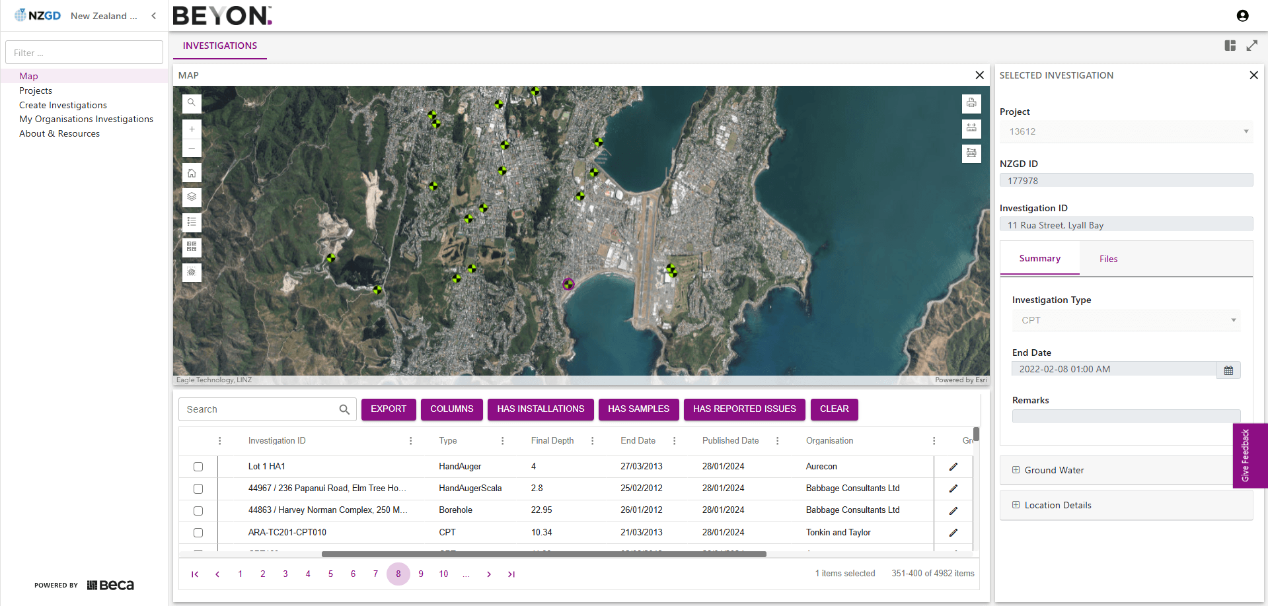The image size is (1268, 606).
Task: Toggle fullscreen with the expand icon
Action: click(x=1253, y=45)
